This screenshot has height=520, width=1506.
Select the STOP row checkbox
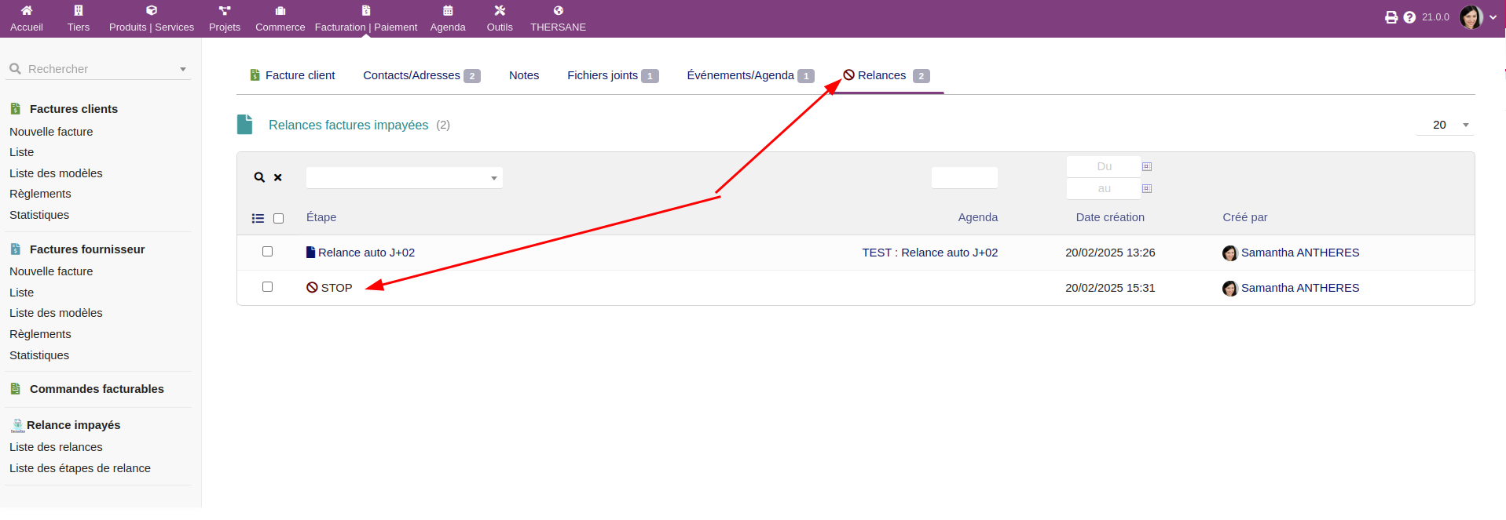pyautogui.click(x=267, y=287)
